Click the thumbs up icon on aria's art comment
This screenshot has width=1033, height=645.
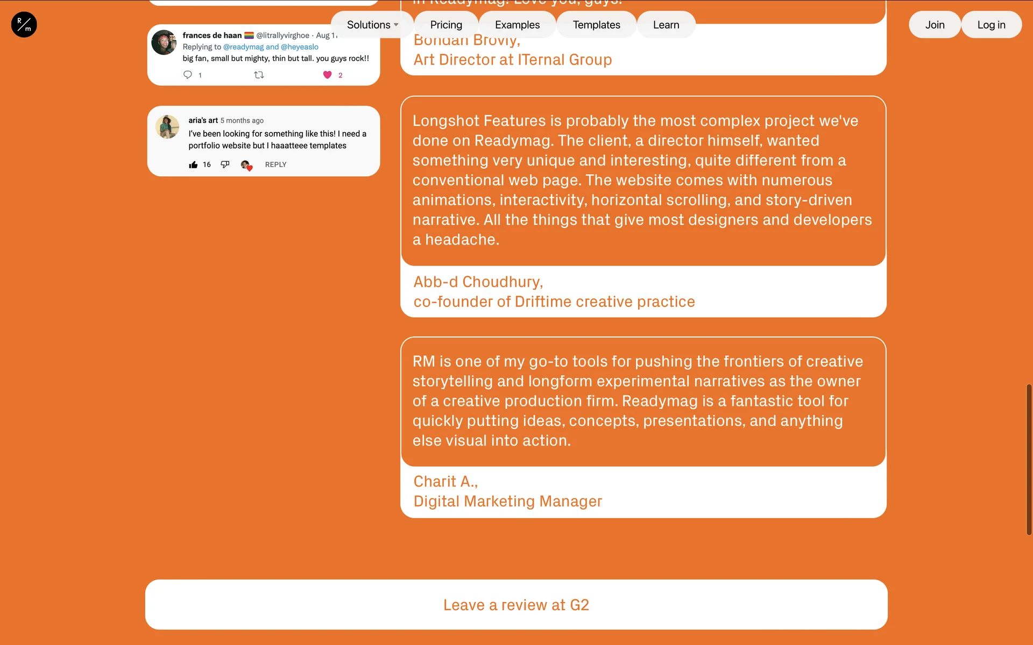pyautogui.click(x=193, y=164)
